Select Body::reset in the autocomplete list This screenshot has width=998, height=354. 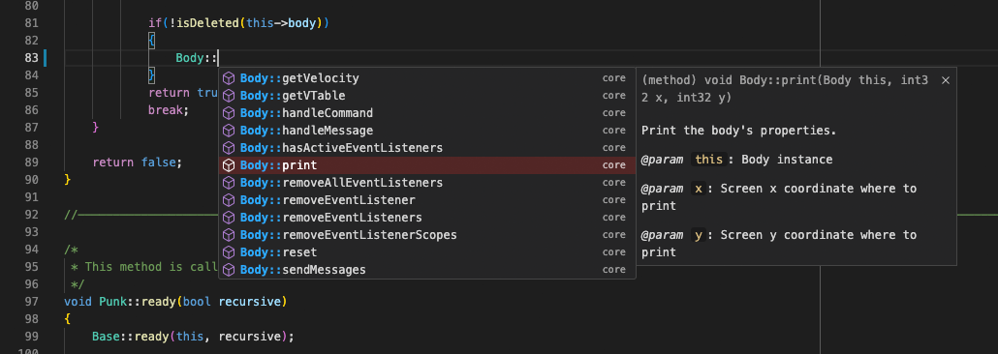point(427,252)
